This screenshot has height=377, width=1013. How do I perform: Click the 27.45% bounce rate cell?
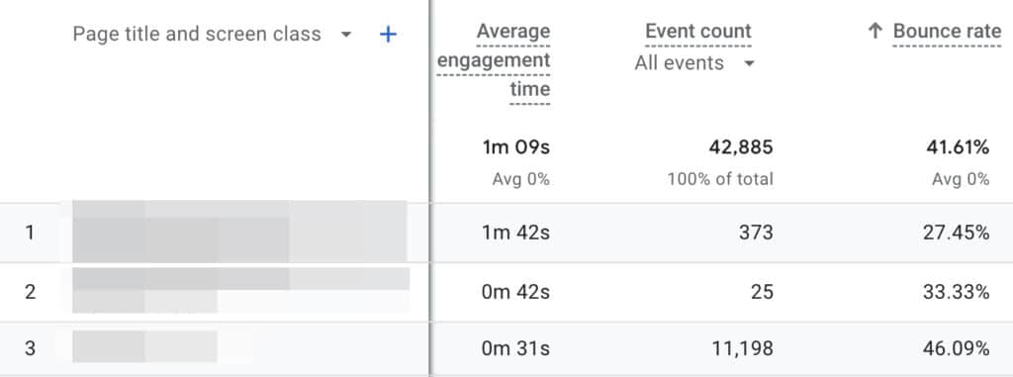[x=957, y=233]
